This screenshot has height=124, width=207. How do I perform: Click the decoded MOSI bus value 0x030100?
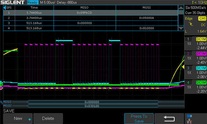pyautogui.click(x=92, y=106)
